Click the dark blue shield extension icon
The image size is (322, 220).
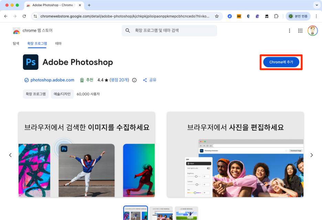(x=248, y=16)
